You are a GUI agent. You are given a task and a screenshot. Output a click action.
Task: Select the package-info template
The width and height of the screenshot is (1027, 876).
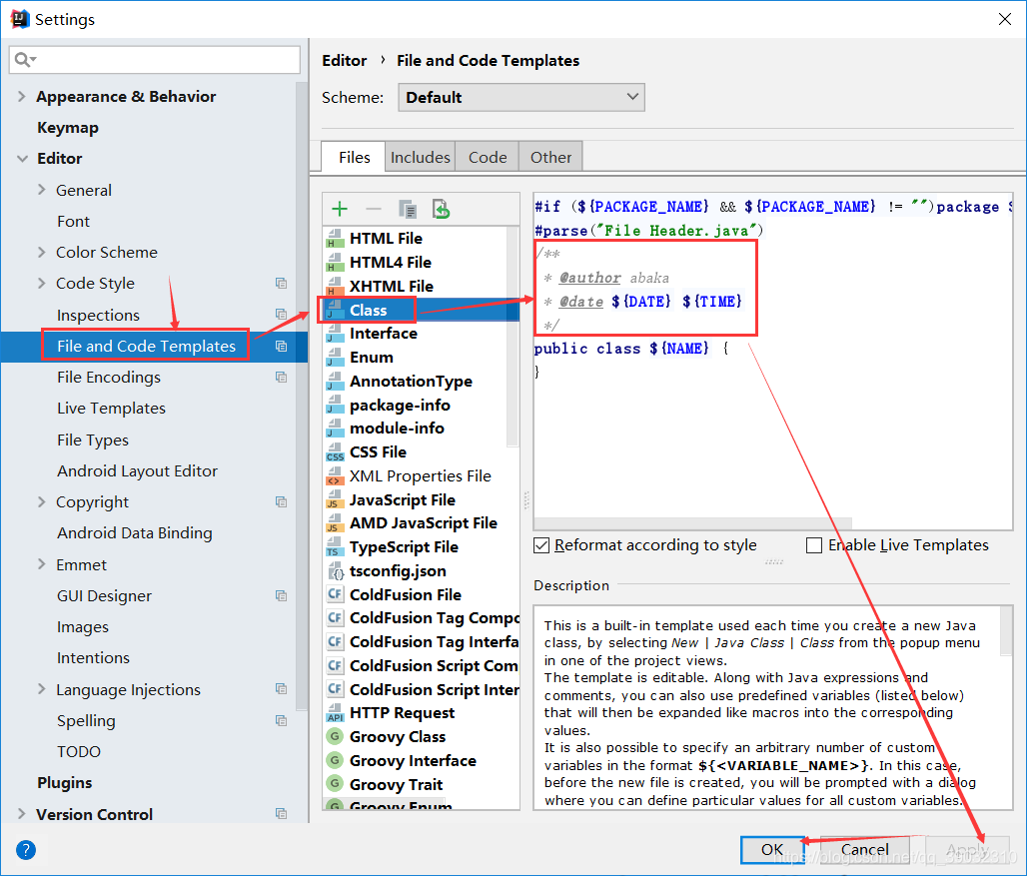tap(422, 406)
